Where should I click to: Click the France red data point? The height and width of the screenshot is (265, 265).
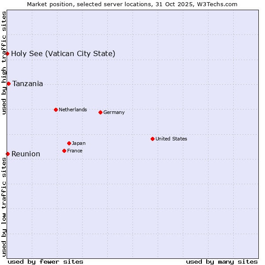pyautogui.click(x=64, y=151)
